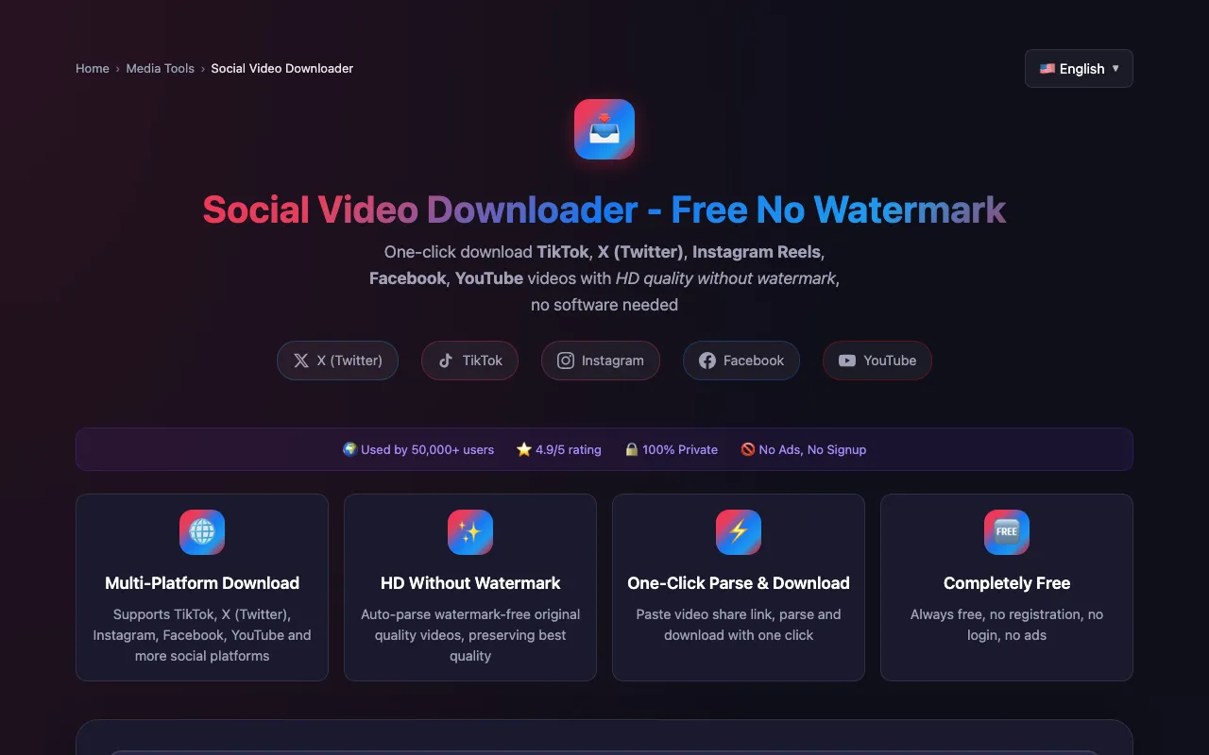This screenshot has width=1209, height=755.
Task: Click the TikTok note icon
Action: pos(446,361)
